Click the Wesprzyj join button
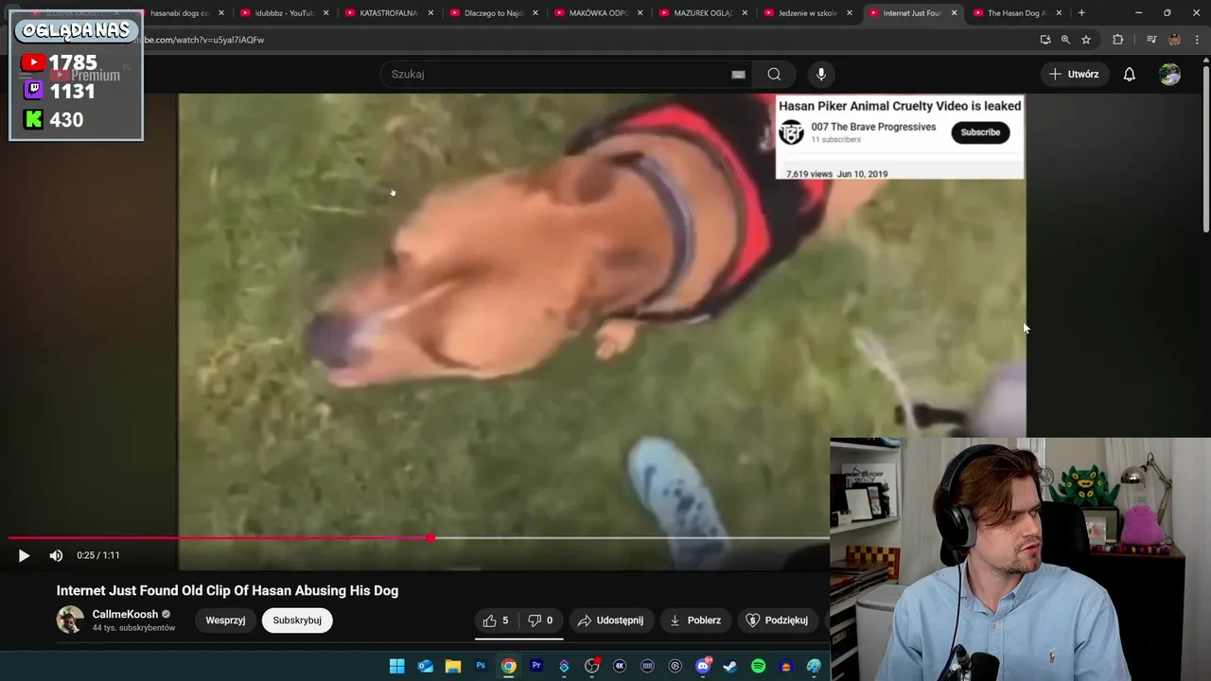Screen dimensions: 1211x681 point(225,620)
